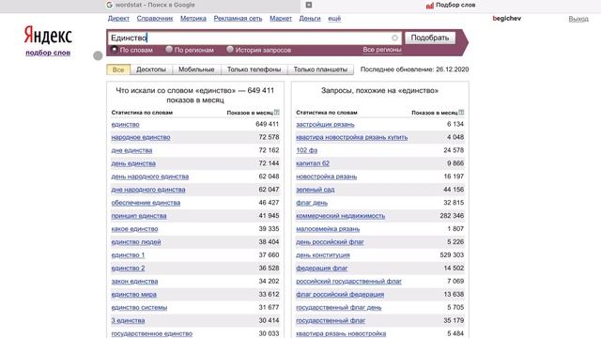Viewport: 601px width, 338px height.
Task: Click the Google favicon on the wordstat tab
Action: tap(109, 5)
